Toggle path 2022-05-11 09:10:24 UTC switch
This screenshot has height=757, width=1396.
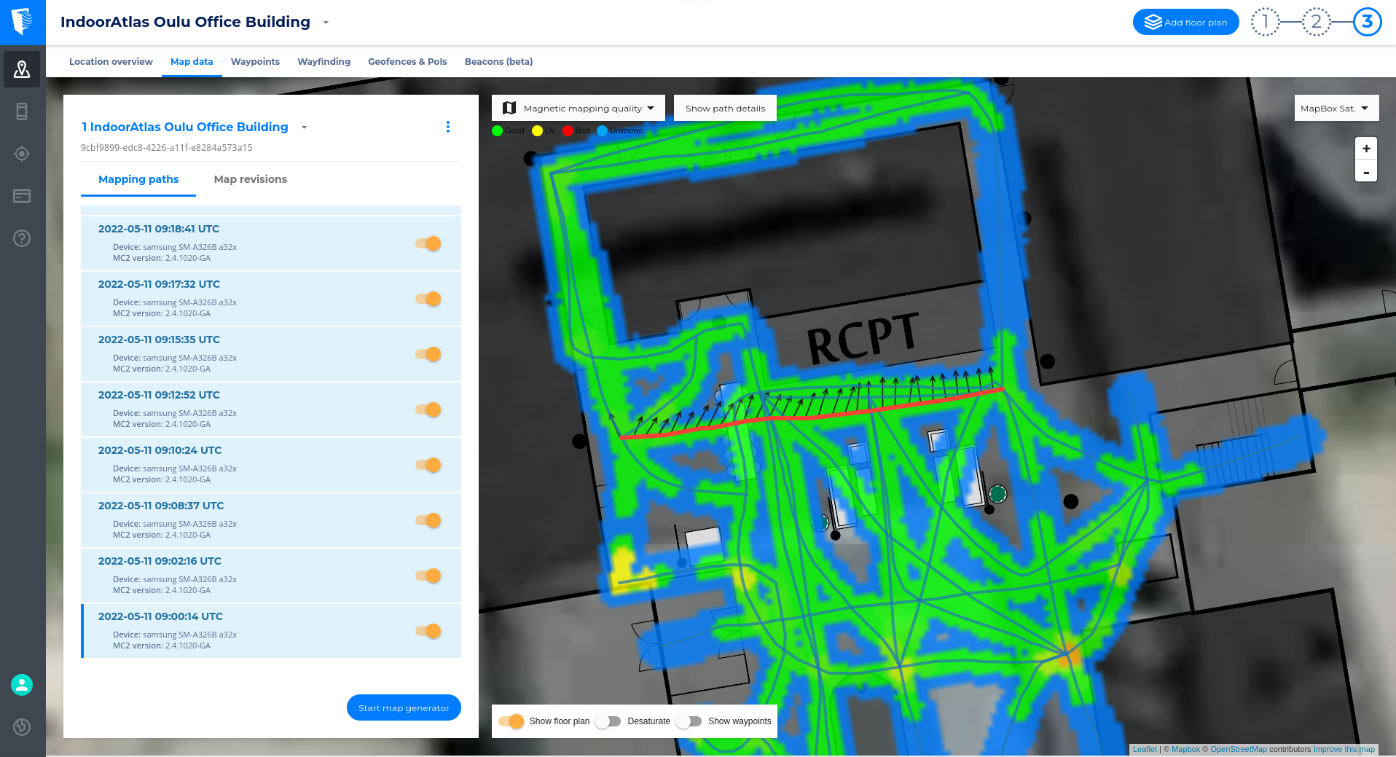pos(428,465)
